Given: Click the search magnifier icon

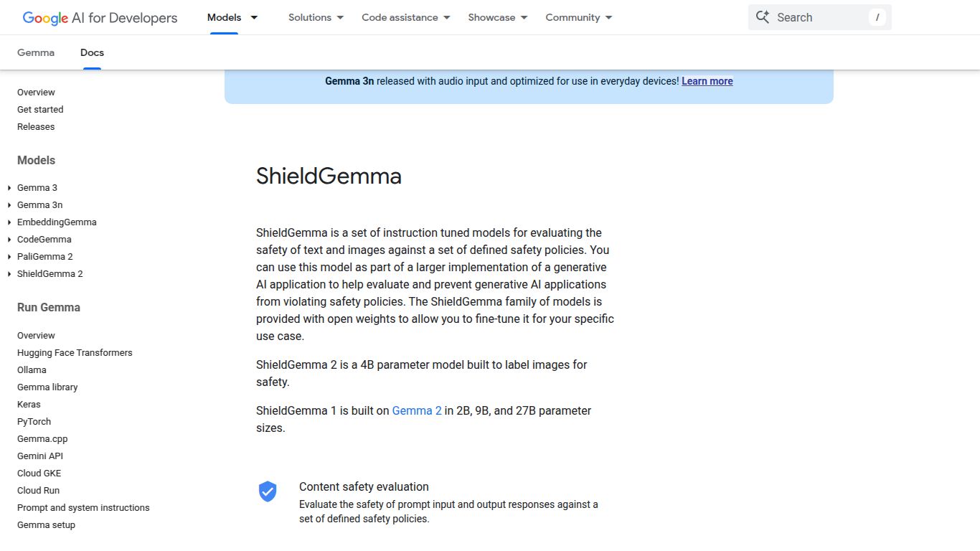Looking at the screenshot, I should coord(763,17).
